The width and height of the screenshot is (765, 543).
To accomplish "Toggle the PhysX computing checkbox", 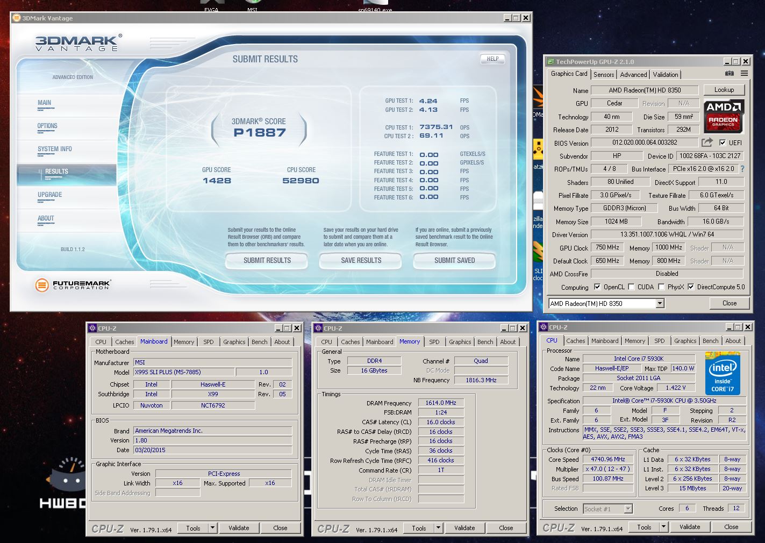I will (x=661, y=287).
